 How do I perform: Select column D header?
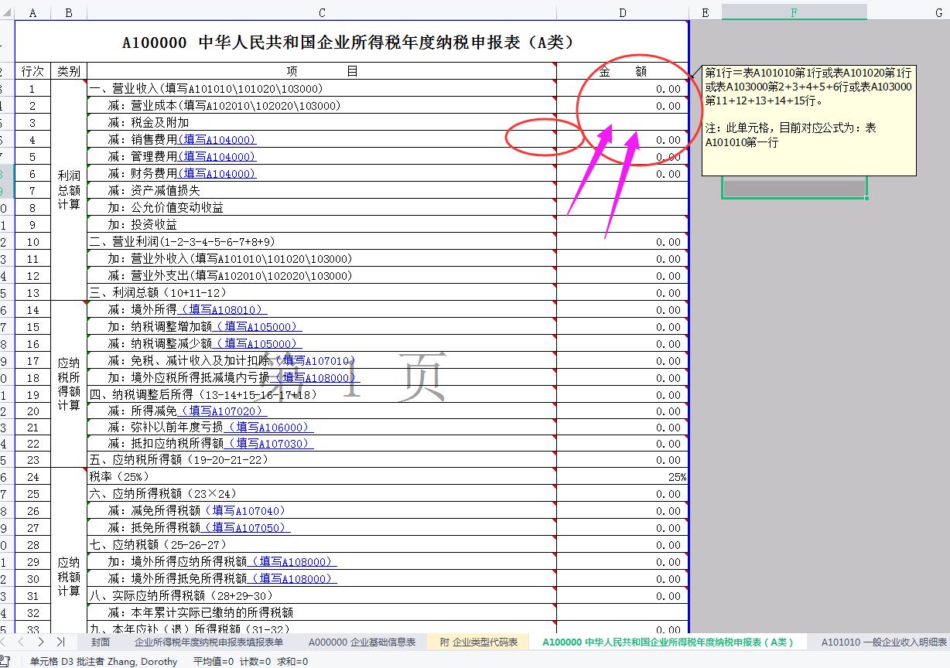pyautogui.click(x=622, y=12)
